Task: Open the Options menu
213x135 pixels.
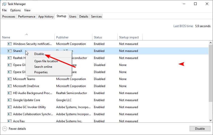Action: 15,10
